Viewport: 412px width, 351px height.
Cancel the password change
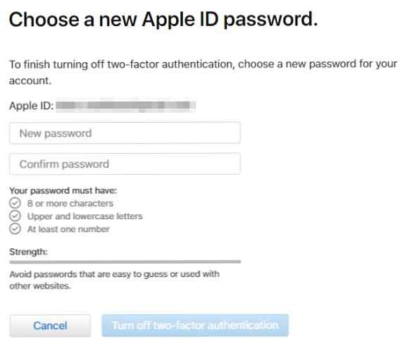(50, 326)
